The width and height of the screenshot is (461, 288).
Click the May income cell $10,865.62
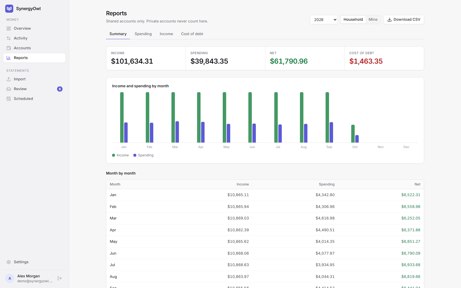tap(238, 242)
